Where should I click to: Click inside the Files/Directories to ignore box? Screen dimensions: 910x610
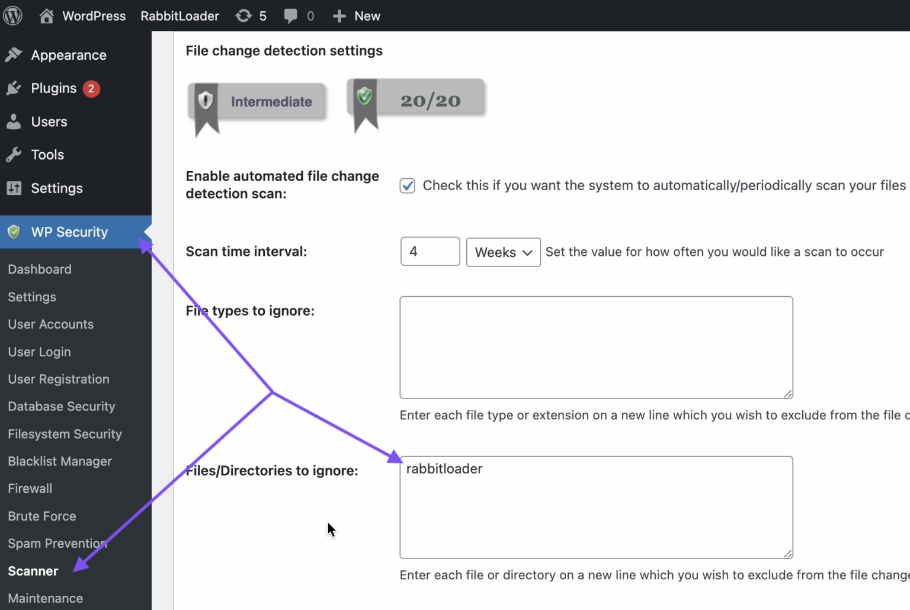(x=595, y=506)
